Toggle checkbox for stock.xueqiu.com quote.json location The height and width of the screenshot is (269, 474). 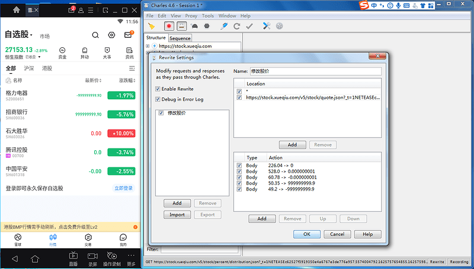coord(239,98)
